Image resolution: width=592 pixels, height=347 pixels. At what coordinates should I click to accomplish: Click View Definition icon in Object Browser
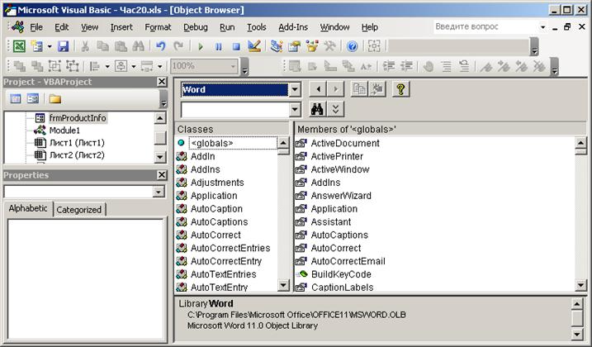[377, 89]
